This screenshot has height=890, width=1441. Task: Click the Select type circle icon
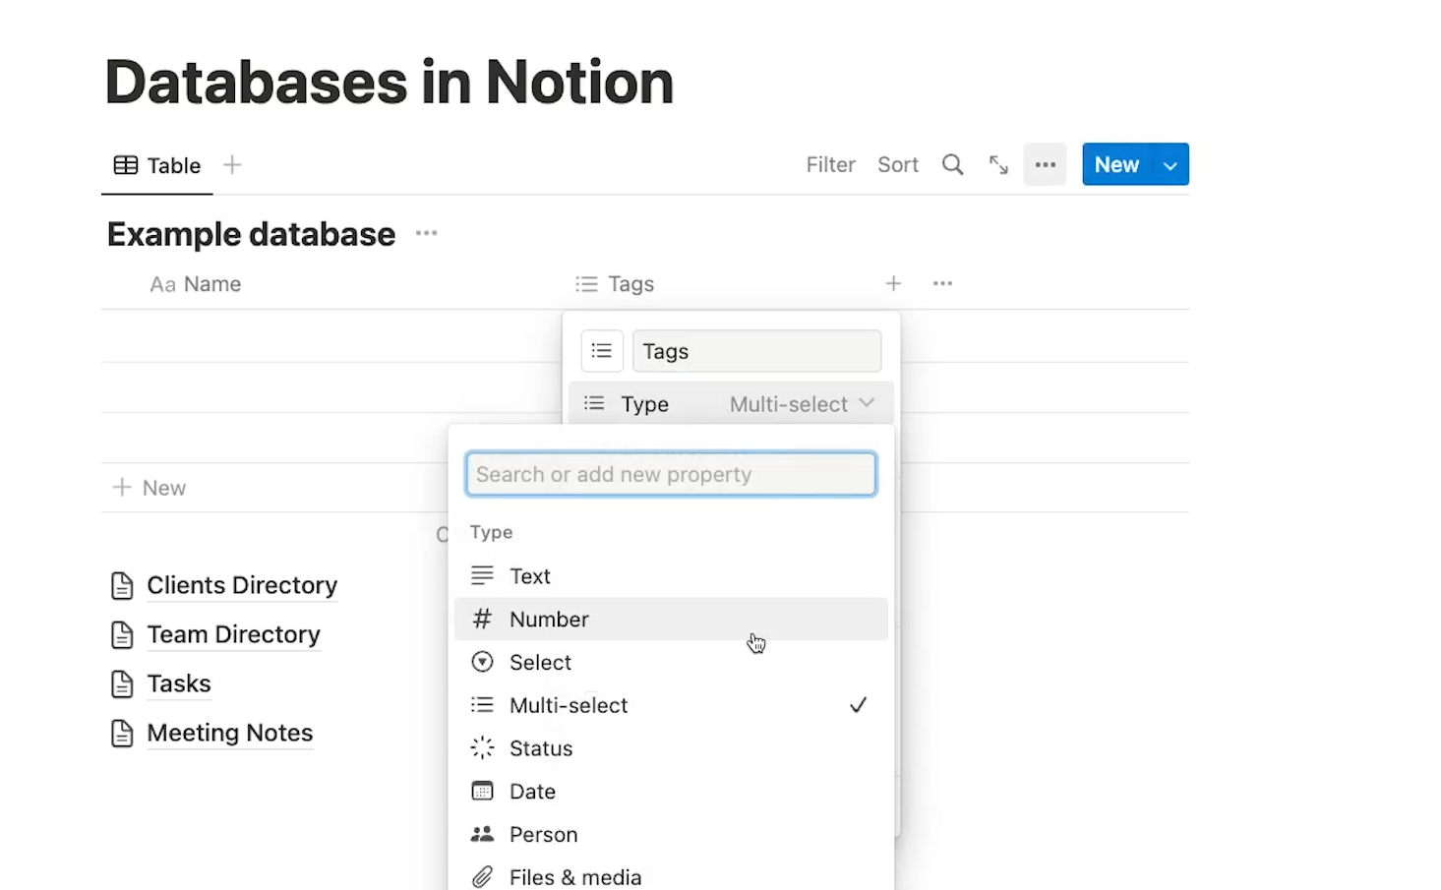pos(482,662)
